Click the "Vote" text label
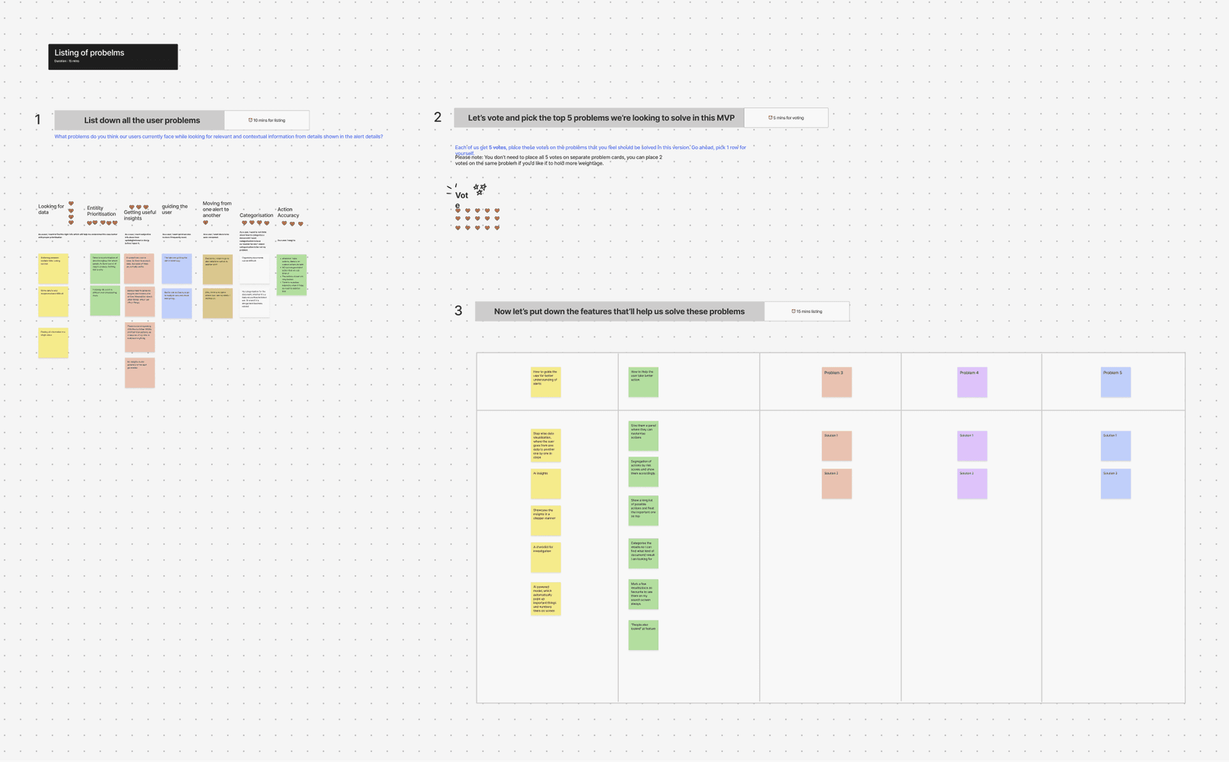This screenshot has height=762, width=1229. pyautogui.click(x=461, y=198)
